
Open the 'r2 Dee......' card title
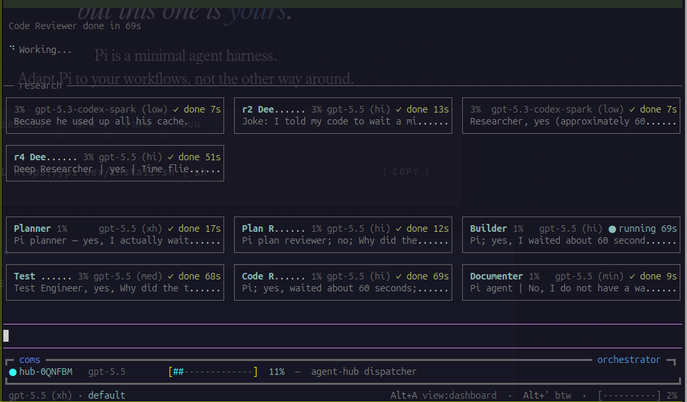(273, 109)
